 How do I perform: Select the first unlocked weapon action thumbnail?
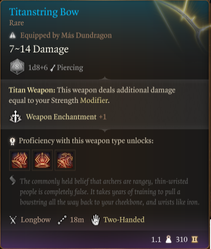coord(19,160)
